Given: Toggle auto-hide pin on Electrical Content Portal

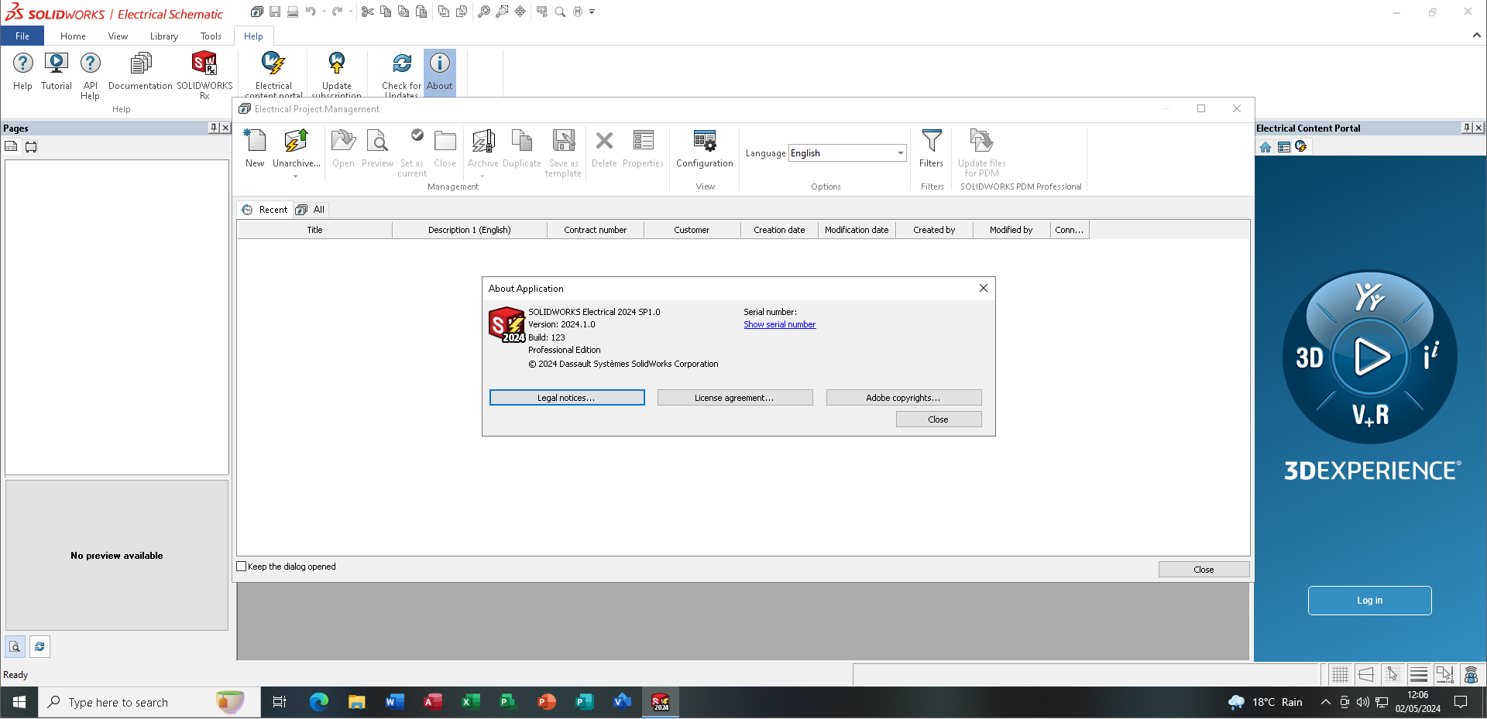Looking at the screenshot, I should pyautogui.click(x=1467, y=128).
